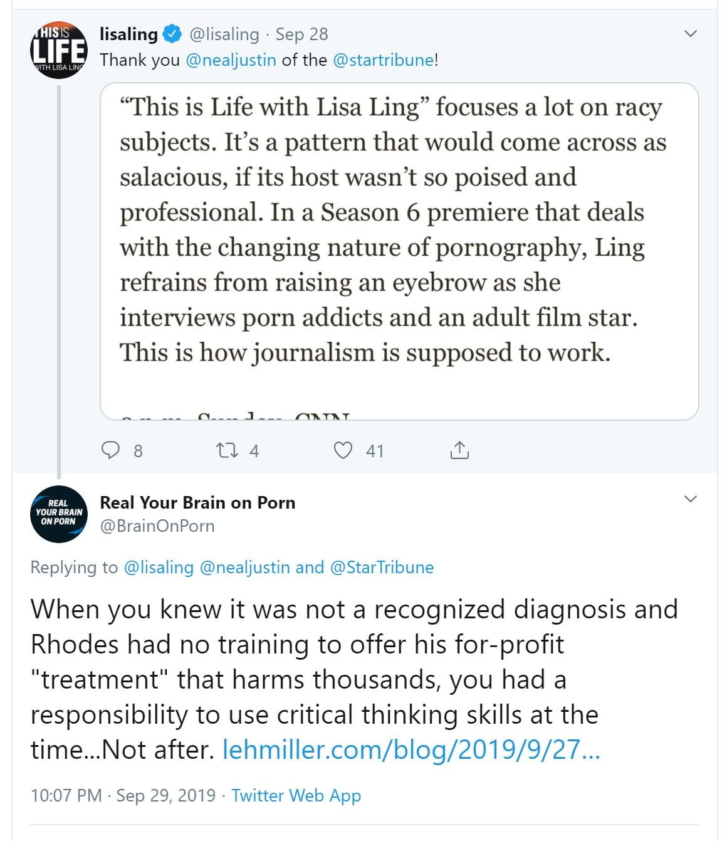This screenshot has width=727, height=841.
Task: Click lisaling's verified badge
Action: 172,34
